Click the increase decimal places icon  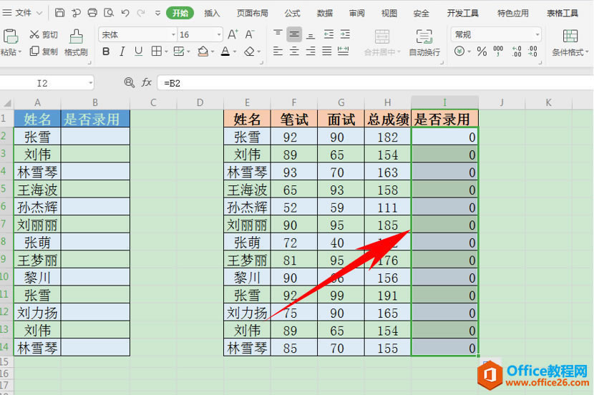coord(517,51)
